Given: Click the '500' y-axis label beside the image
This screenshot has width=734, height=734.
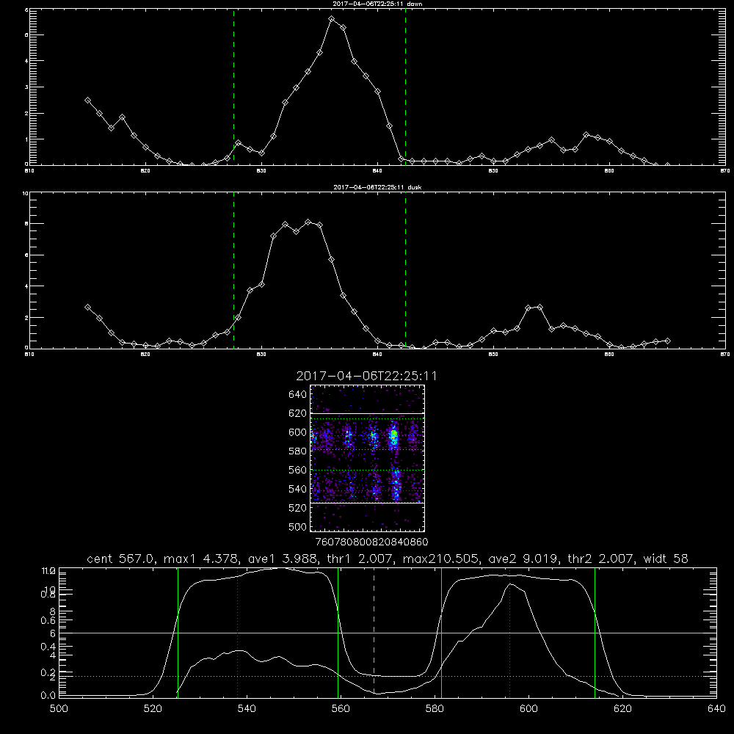Looking at the screenshot, I should tap(298, 526).
